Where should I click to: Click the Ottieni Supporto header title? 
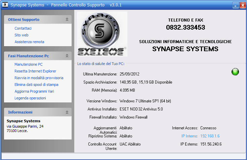[24, 20]
